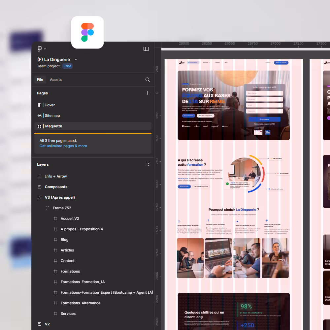Image resolution: width=330 pixels, height=330 pixels.
Task: Click the search magnifier icon
Action: (x=148, y=80)
